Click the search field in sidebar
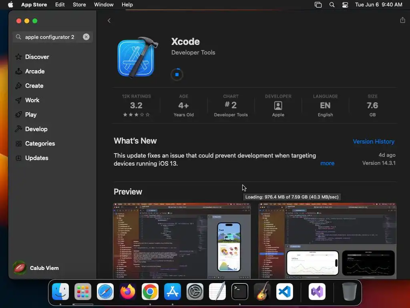 [x=52, y=37]
